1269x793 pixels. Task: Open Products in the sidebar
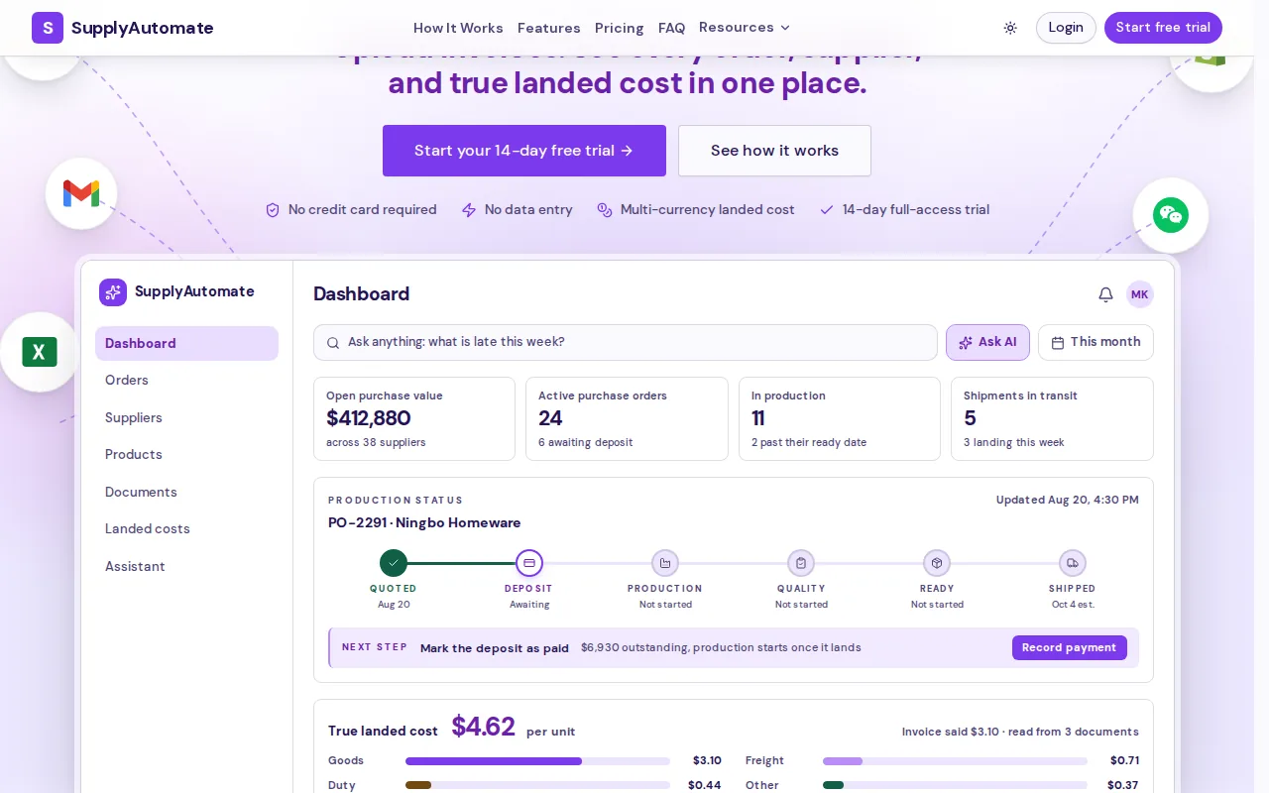point(186,455)
